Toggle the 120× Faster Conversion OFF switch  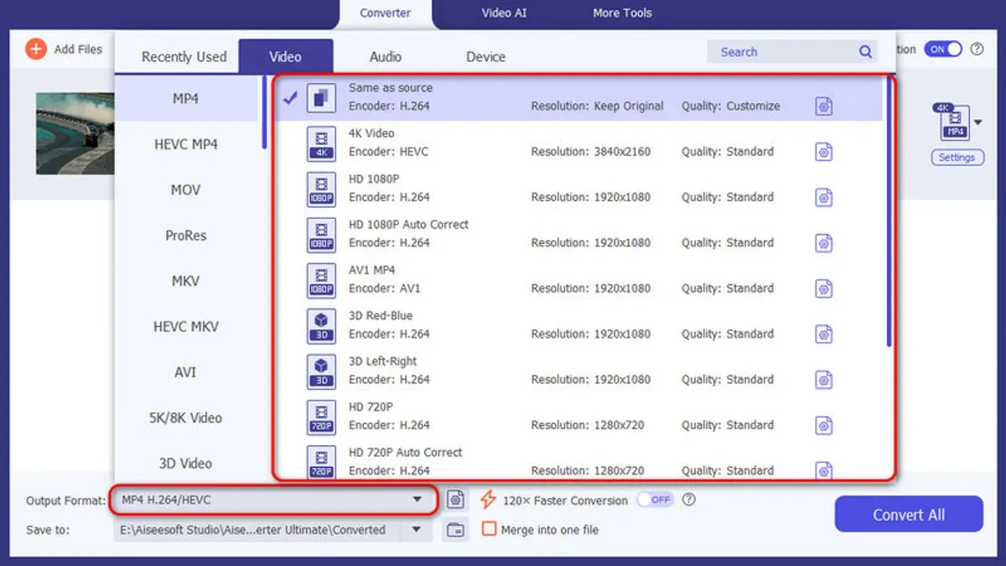click(656, 500)
